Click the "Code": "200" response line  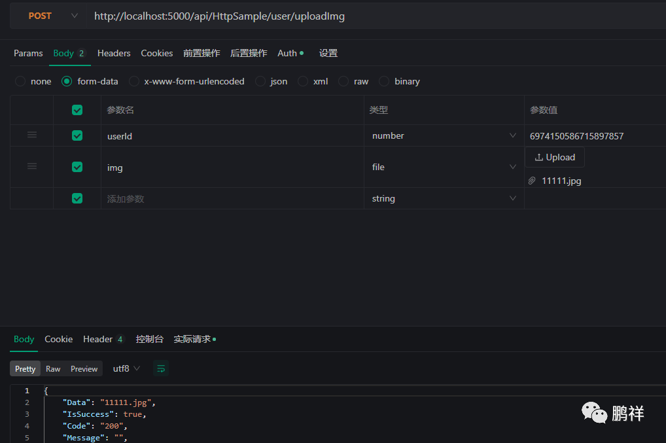[95, 426]
